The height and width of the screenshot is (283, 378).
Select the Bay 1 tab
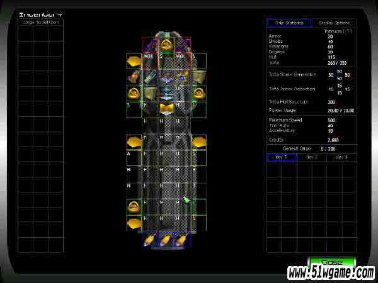coord(282,157)
